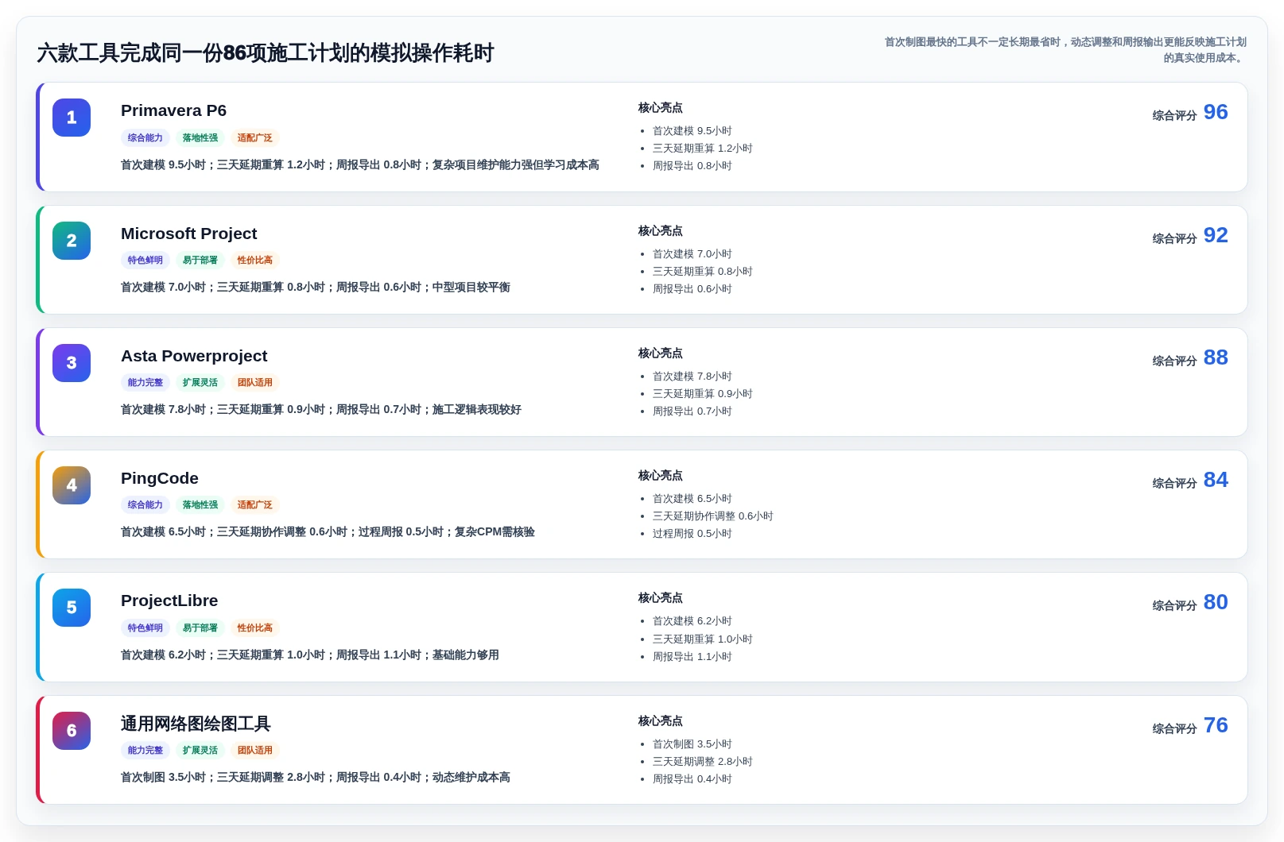Click the 核心亮点 heading in PingCode card
Image resolution: width=1284 pixels, height=842 pixels.
[661, 476]
